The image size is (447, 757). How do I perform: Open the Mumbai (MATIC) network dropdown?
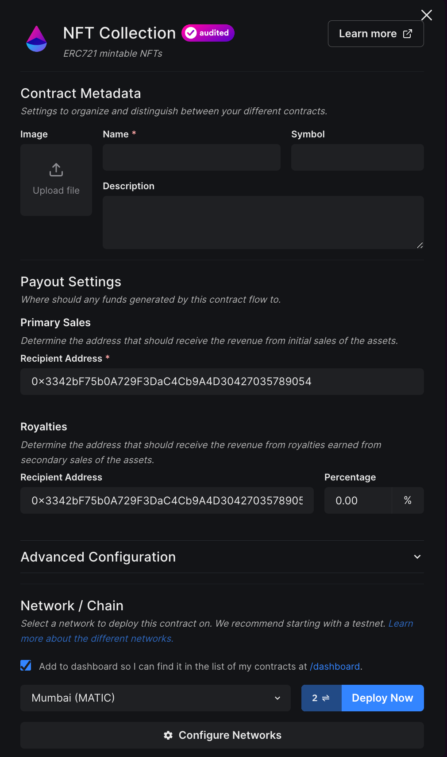155,698
